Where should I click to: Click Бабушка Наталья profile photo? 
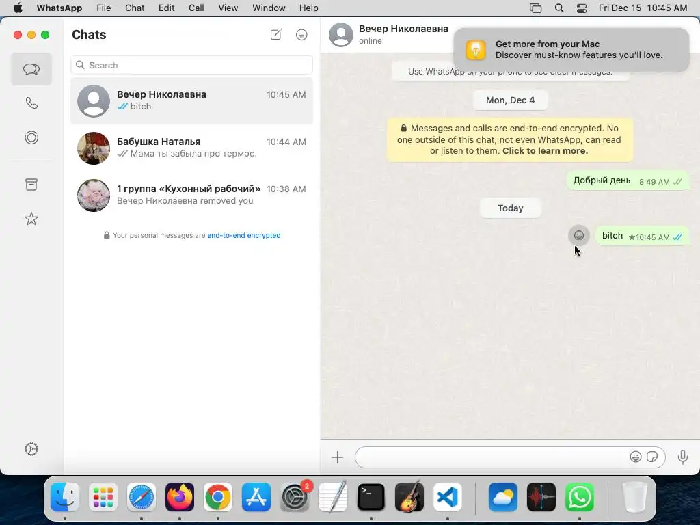(94, 148)
